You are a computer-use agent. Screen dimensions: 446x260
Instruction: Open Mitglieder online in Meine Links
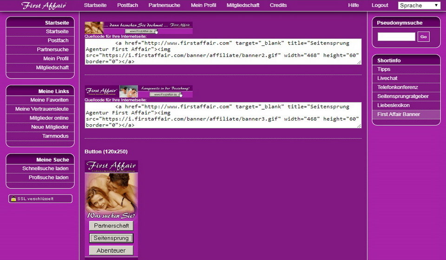[49, 118]
